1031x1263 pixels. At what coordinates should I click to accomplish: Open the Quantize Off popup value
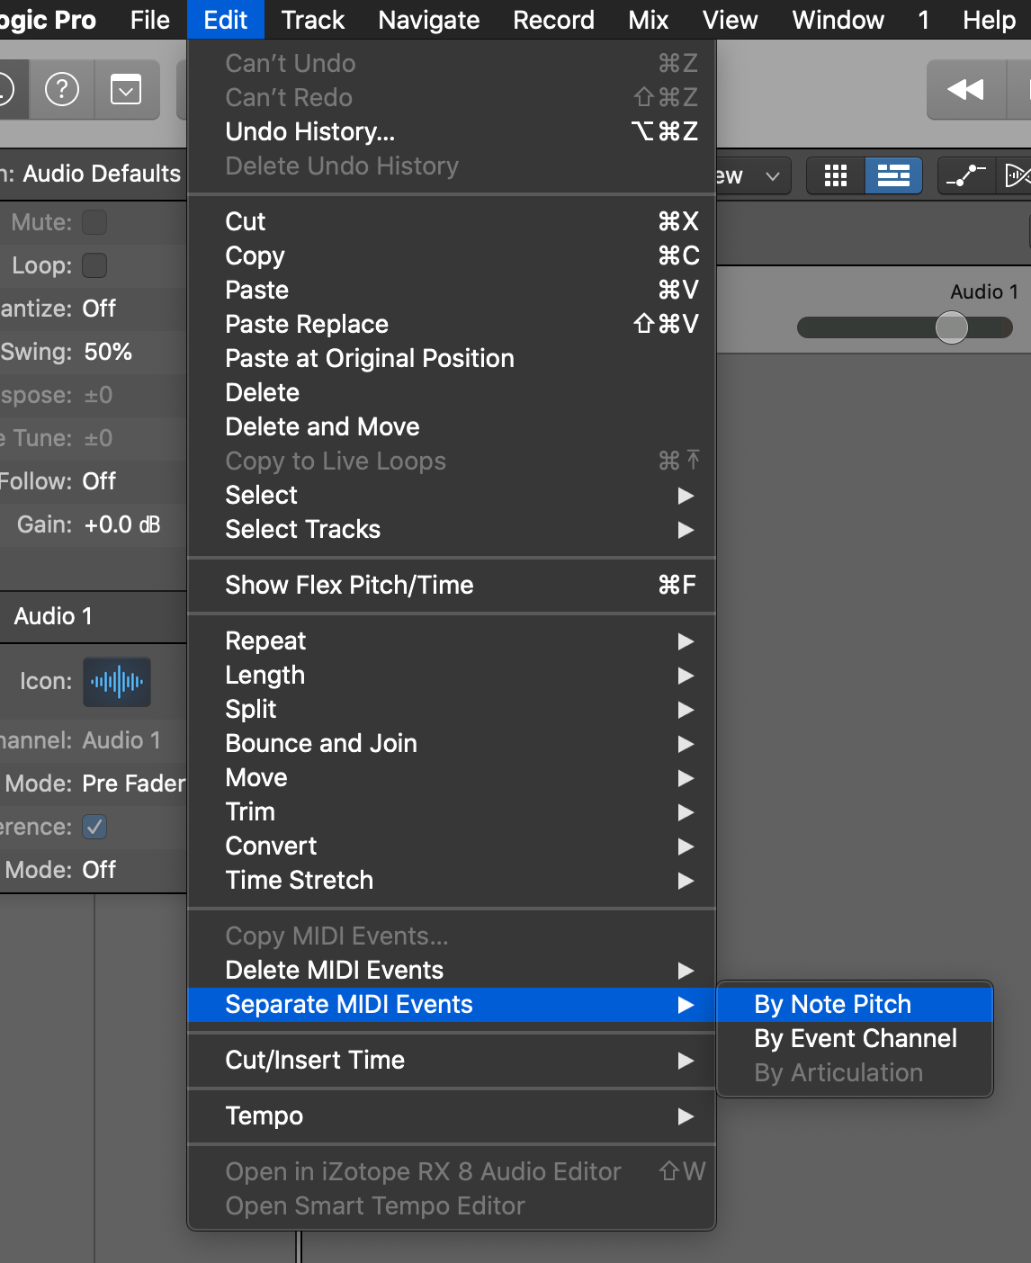[99, 309]
